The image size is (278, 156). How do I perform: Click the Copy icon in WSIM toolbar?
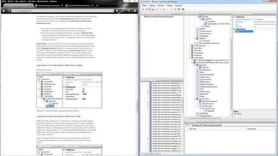pos(160,9)
